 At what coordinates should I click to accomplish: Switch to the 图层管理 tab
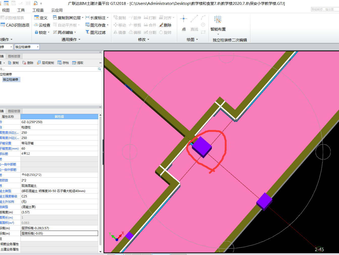tap(14, 111)
